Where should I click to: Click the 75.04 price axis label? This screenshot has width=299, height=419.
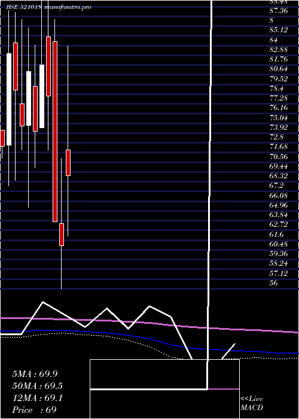tap(279, 117)
